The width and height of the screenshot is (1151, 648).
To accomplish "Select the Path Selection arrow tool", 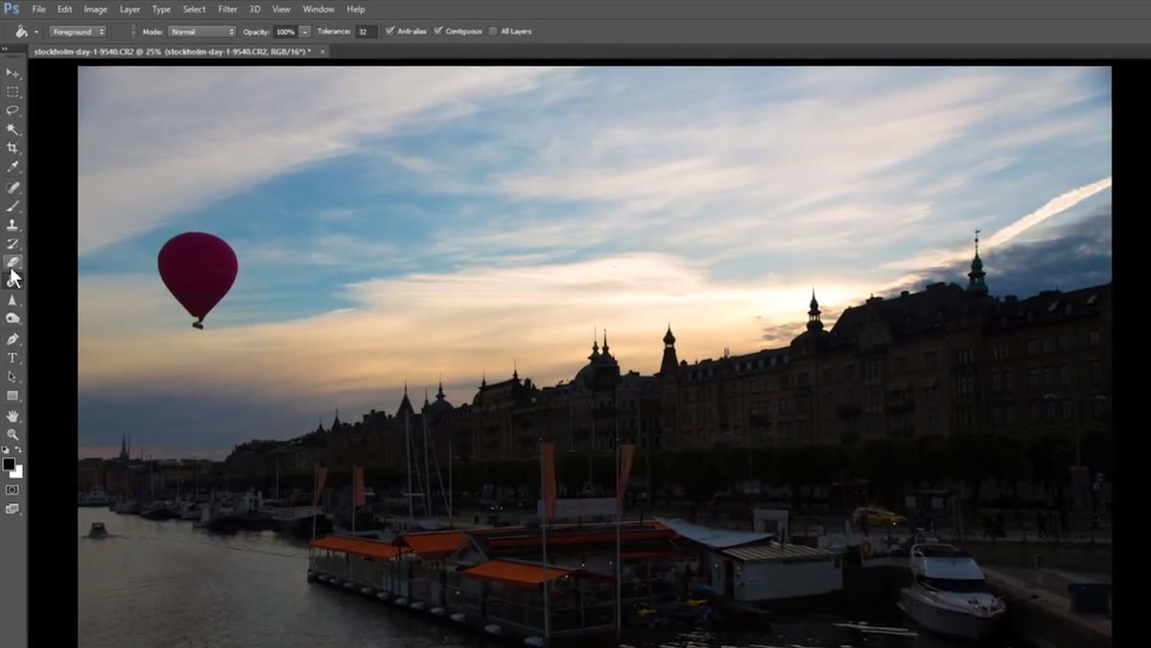I will point(12,377).
